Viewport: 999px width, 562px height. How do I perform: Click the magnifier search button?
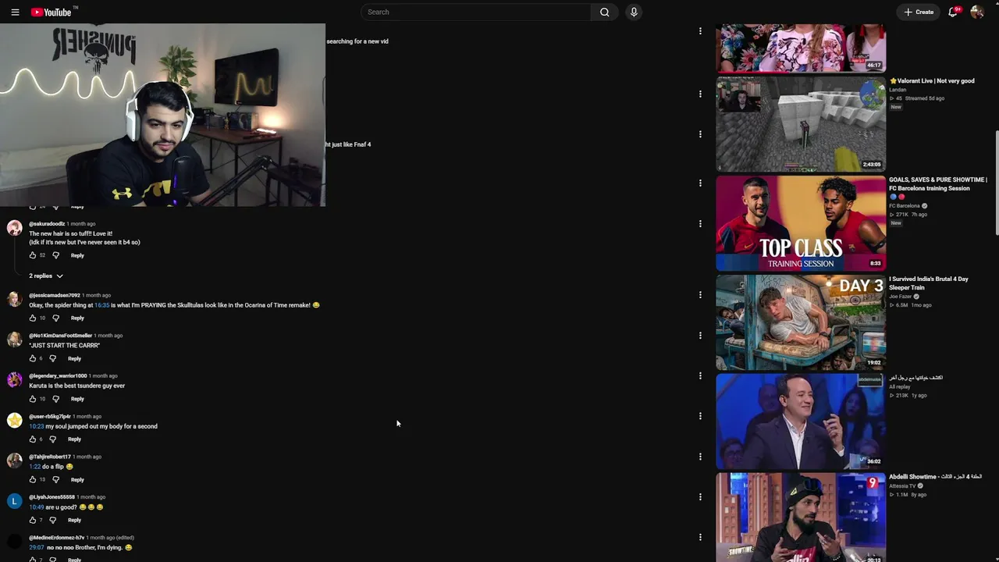(x=604, y=12)
